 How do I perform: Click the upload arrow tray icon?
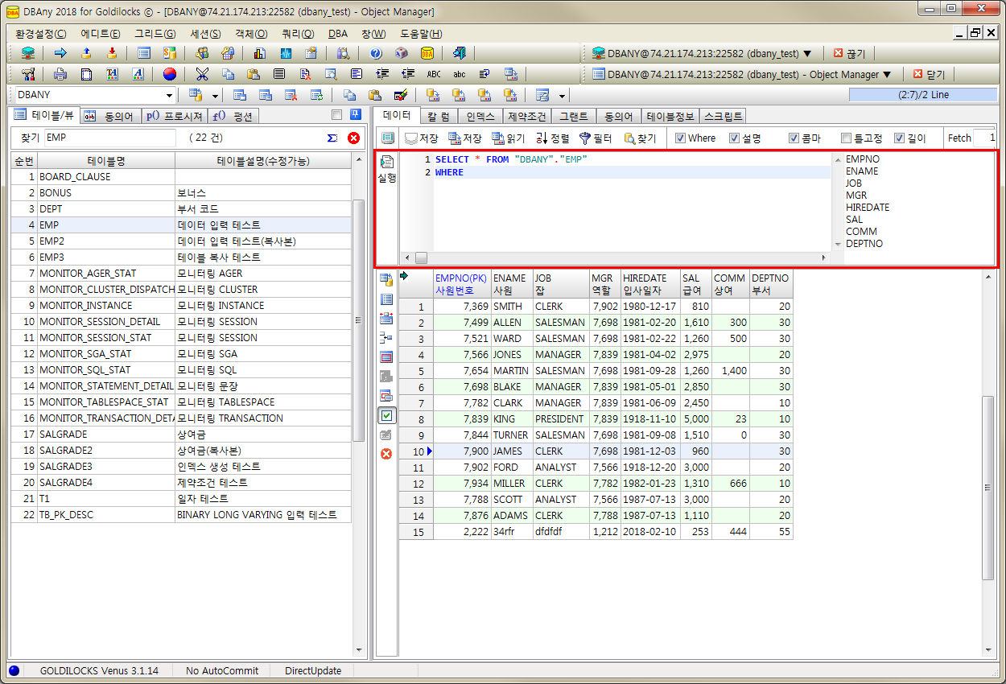coord(86,53)
